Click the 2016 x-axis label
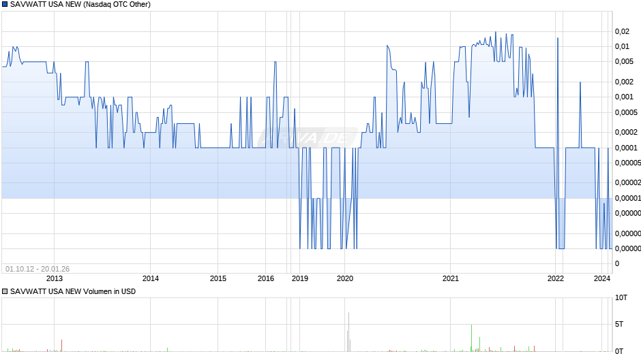The image size is (641, 358). coord(266,278)
